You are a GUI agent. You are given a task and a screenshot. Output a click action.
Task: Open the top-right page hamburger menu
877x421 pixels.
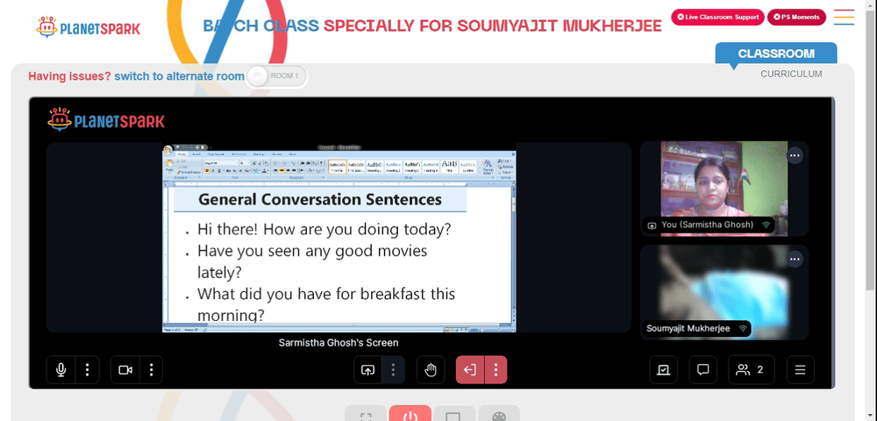pos(844,17)
